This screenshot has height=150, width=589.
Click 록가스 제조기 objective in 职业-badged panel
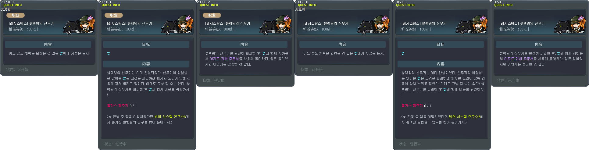(x=117, y=106)
